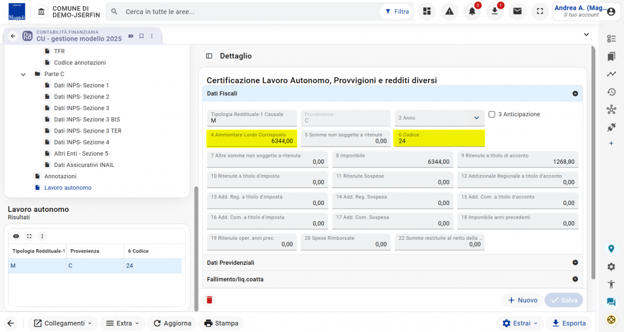This screenshot has height=332, width=624.
Task: Open Altri Enti - Sezione 5
Action: pos(80,154)
